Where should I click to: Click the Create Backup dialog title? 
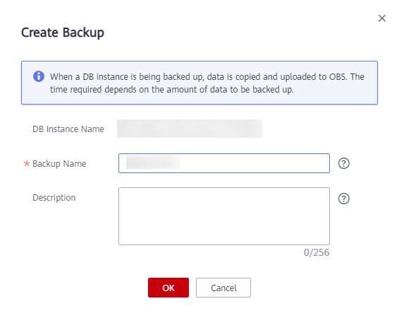point(63,33)
